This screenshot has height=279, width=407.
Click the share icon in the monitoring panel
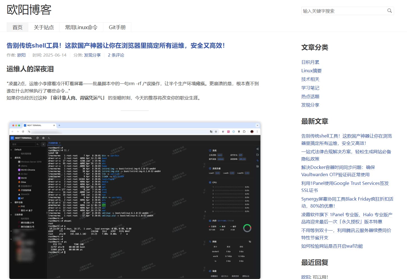[257, 149]
